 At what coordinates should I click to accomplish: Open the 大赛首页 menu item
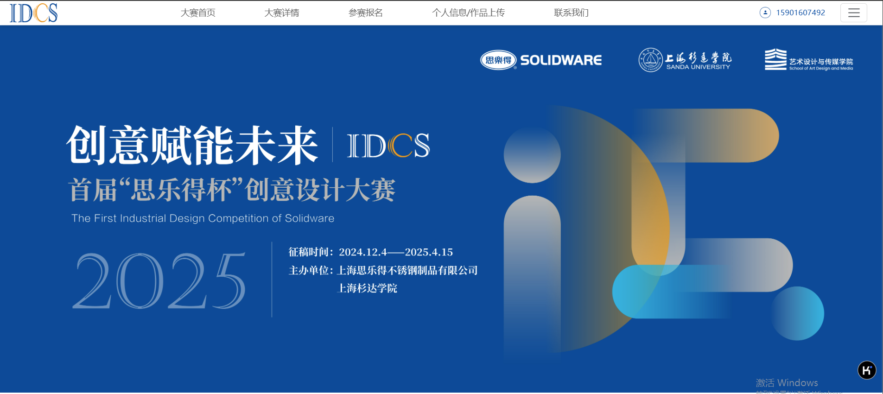click(198, 13)
